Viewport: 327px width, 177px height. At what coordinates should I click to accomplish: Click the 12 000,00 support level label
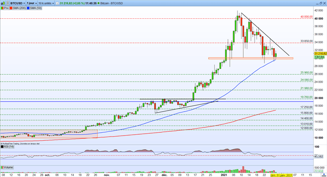(x=307, y=128)
